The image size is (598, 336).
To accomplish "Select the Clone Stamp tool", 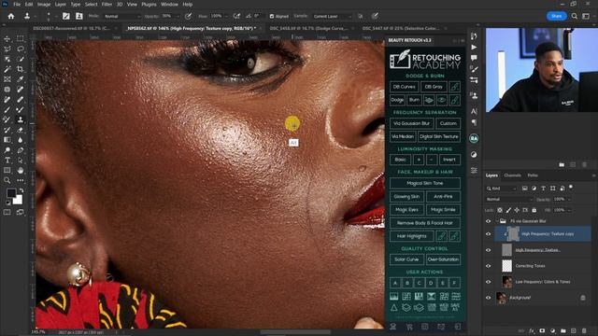I will pos(21,119).
